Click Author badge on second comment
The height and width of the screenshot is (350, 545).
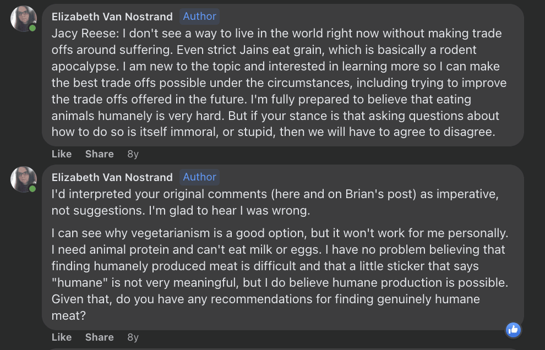[x=199, y=177]
